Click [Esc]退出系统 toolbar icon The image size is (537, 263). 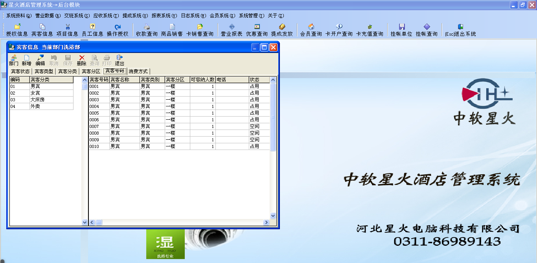click(x=460, y=30)
